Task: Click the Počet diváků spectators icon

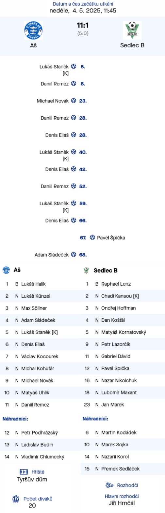Action: pyautogui.click(x=16, y=499)
